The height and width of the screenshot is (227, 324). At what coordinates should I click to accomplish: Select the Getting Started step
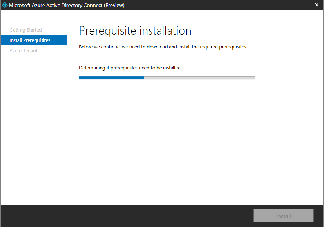tap(26, 30)
